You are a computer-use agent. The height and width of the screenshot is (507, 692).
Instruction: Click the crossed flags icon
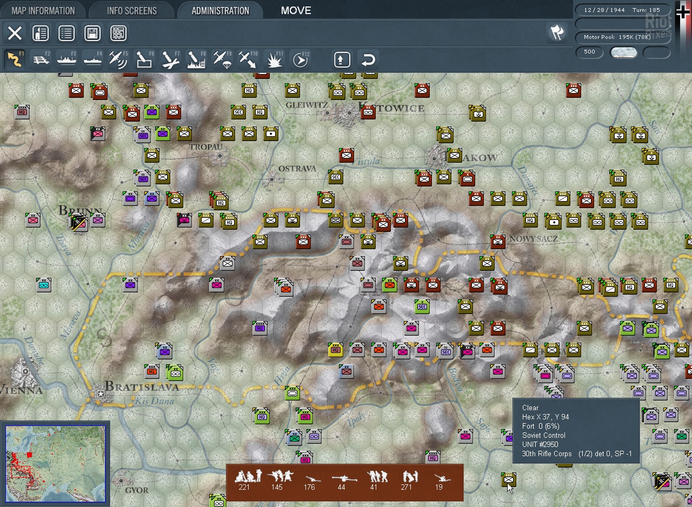tap(557, 32)
